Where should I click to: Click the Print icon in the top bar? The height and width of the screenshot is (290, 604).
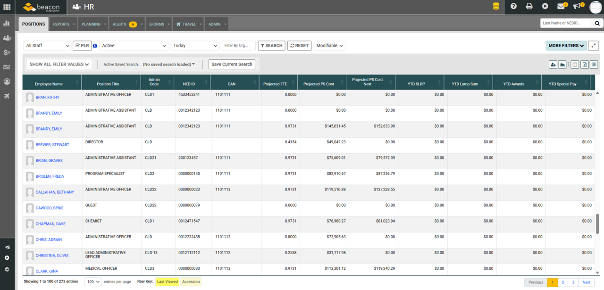point(529,7)
